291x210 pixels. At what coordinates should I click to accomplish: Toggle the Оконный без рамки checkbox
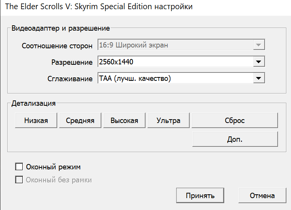click(x=19, y=180)
